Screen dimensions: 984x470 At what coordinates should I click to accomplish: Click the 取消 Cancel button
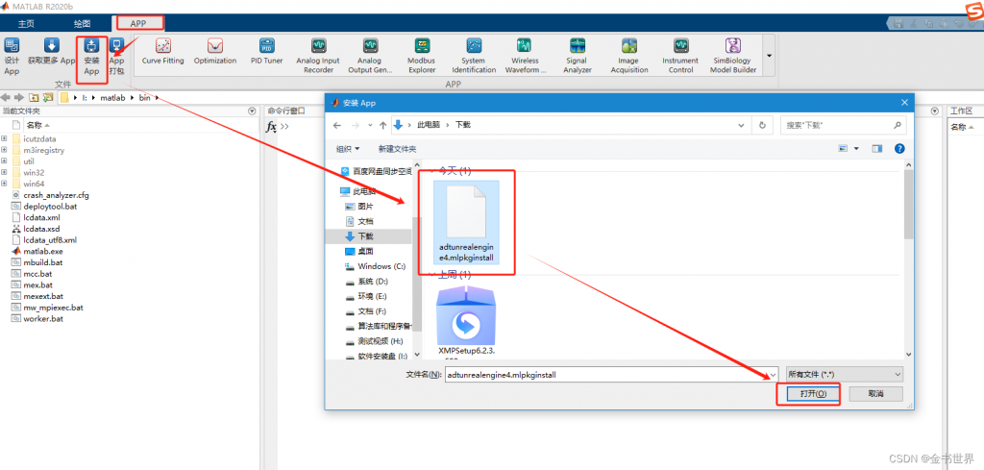(875, 393)
